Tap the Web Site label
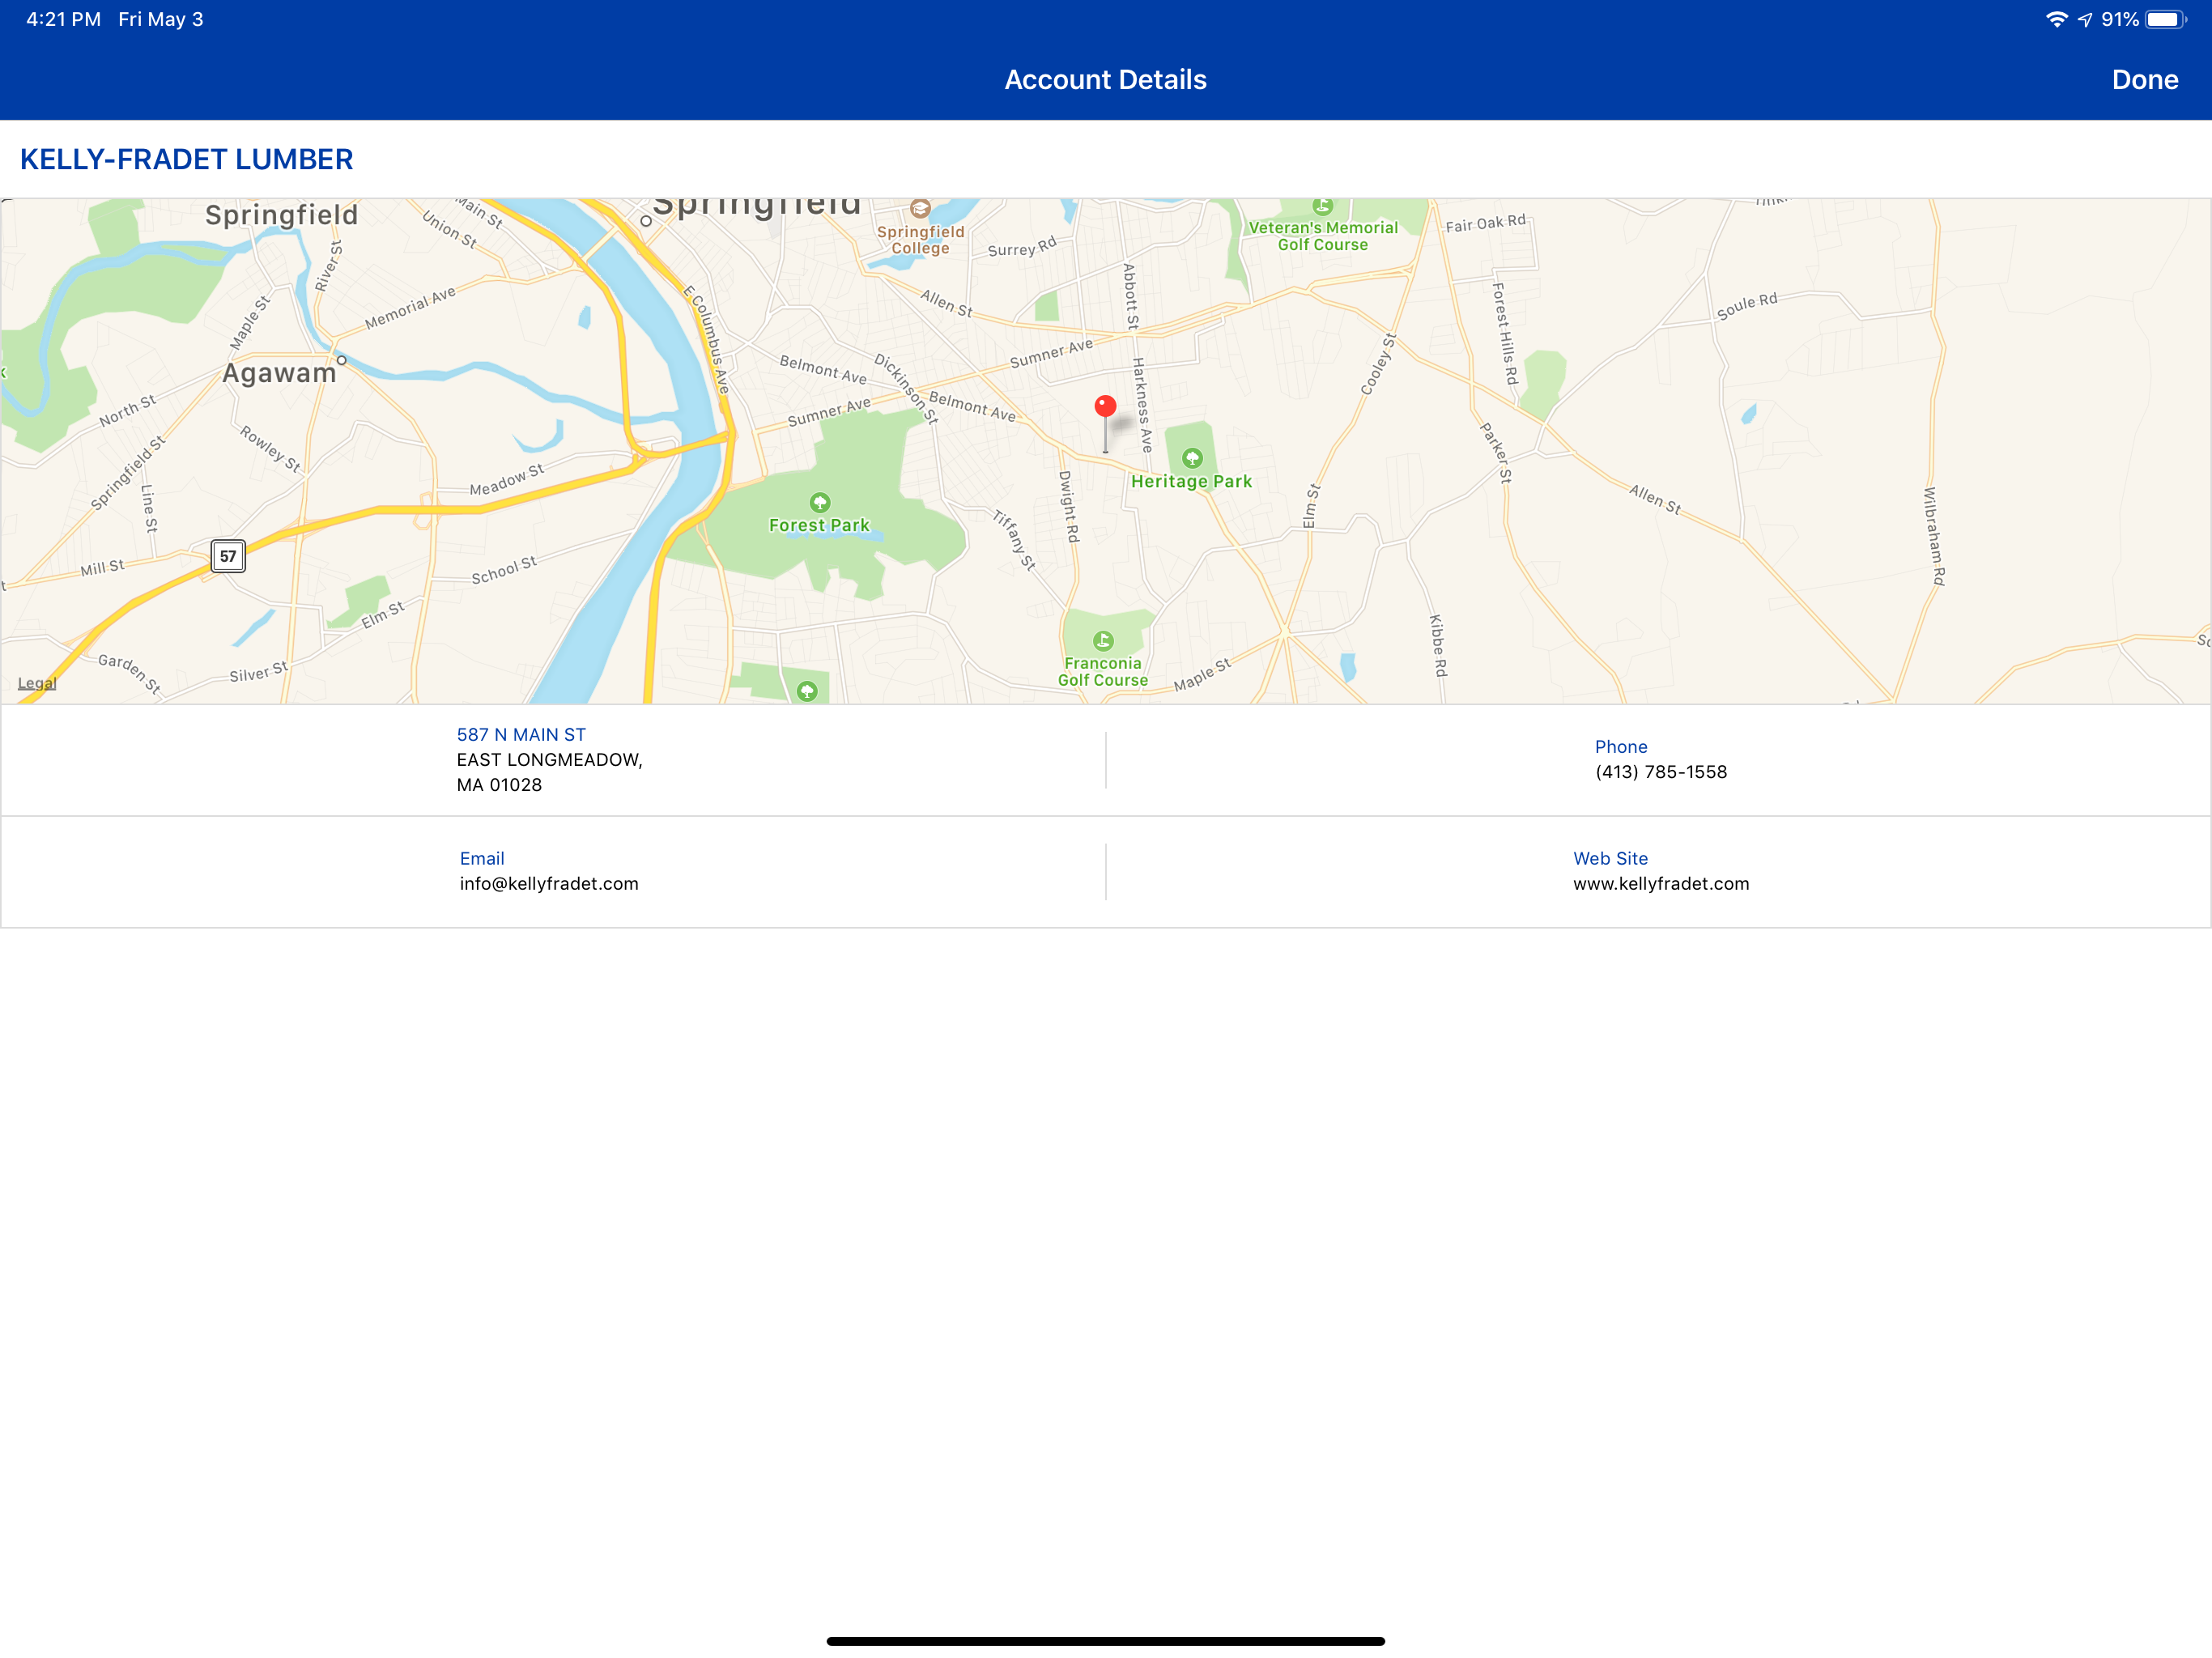Screen dimensions: 2212x1658 [x=1610, y=858]
